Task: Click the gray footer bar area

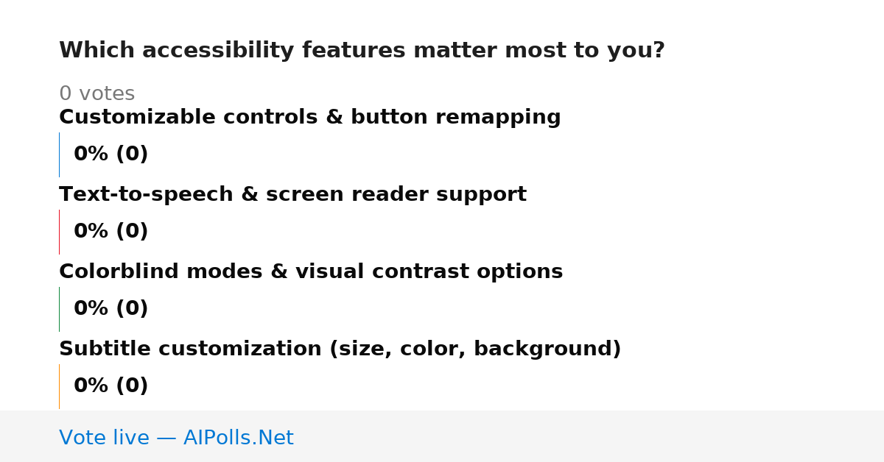Action: click(x=442, y=436)
